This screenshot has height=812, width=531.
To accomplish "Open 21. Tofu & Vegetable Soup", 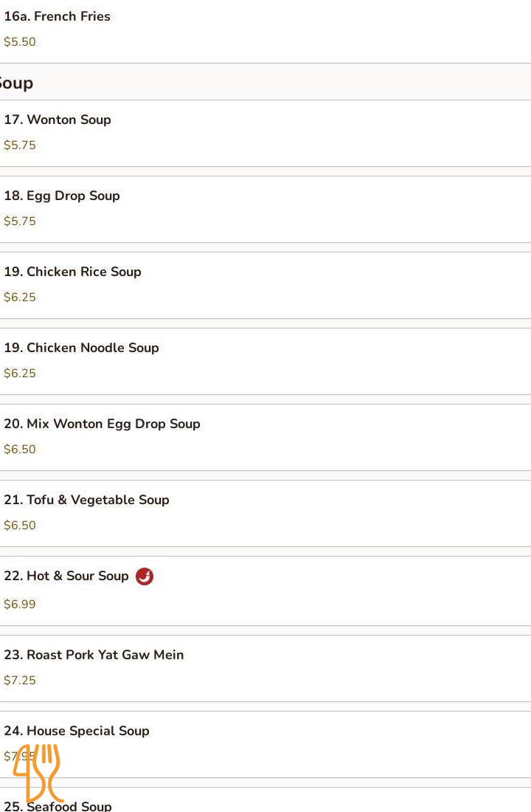I will click(x=86, y=500).
